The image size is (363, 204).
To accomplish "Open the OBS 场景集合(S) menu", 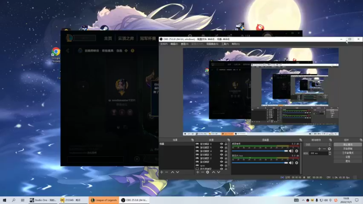I will [212, 44].
